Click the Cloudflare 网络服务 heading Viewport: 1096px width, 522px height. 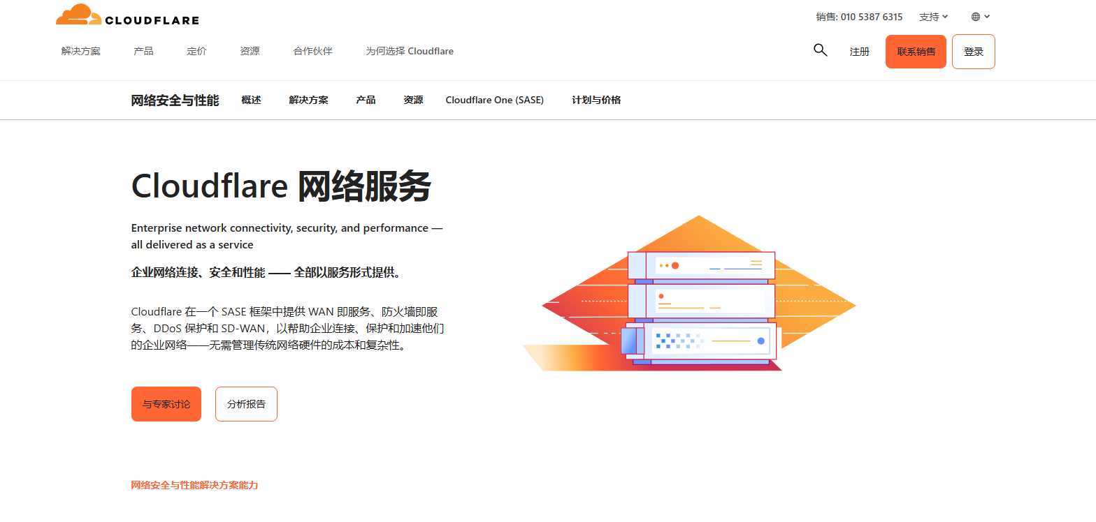click(x=281, y=186)
